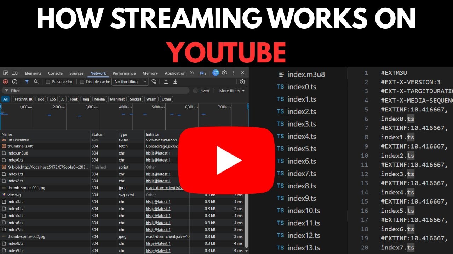Enable the Preserve log checkbox

point(48,82)
